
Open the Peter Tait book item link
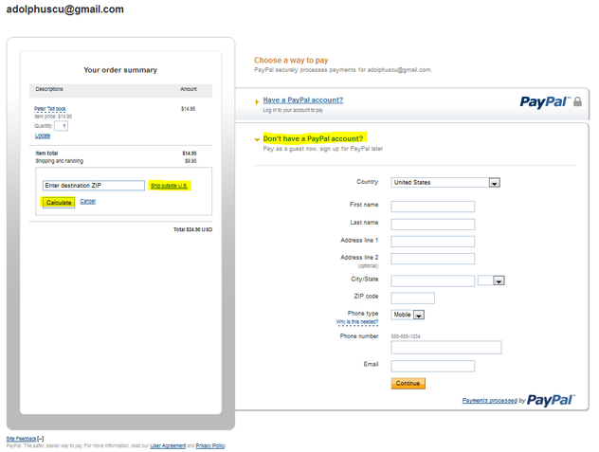click(x=50, y=109)
